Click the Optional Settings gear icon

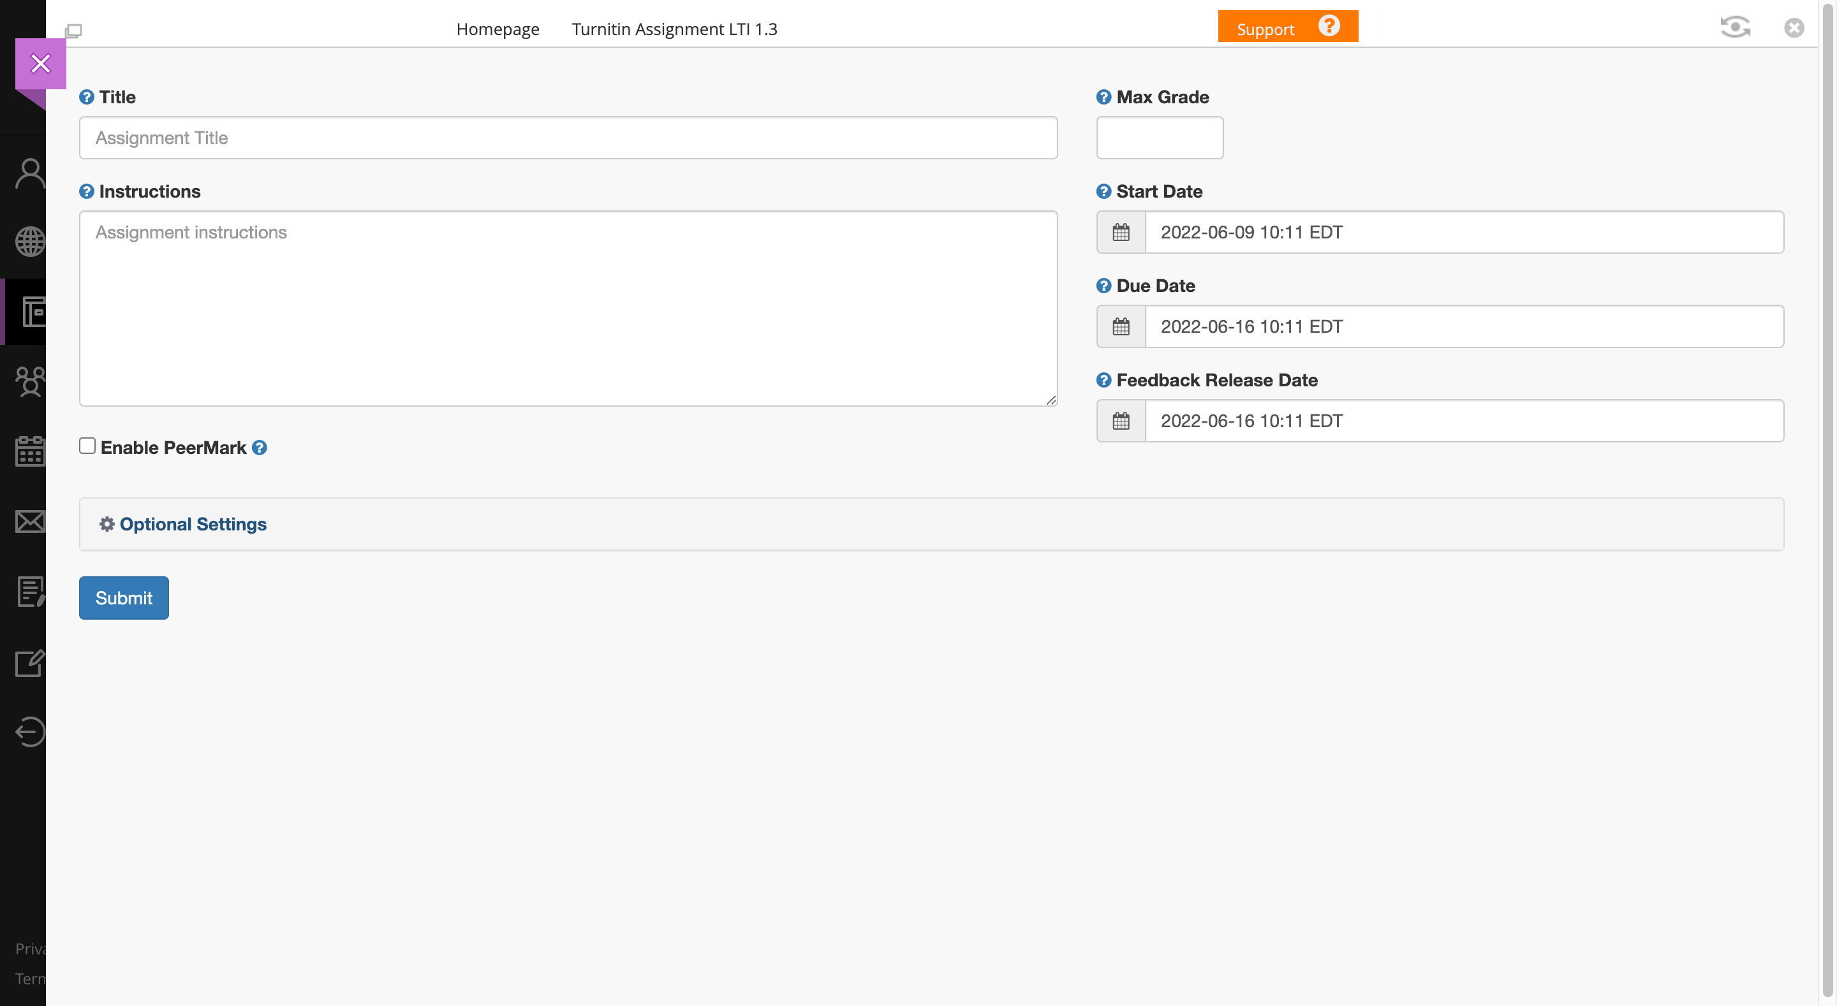click(107, 524)
